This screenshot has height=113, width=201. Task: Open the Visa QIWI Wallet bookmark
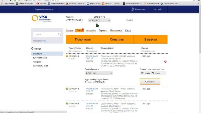point(151,3)
